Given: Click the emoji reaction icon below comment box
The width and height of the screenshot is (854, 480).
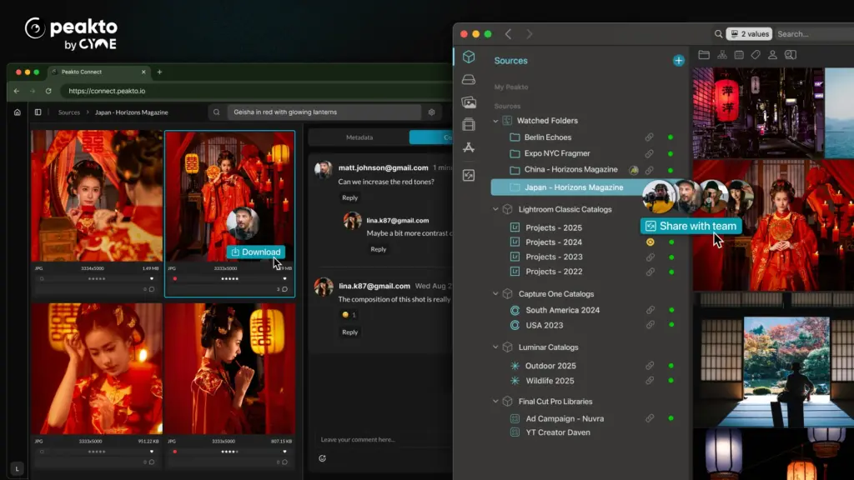Looking at the screenshot, I should [323, 457].
